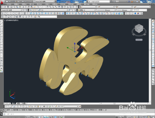Click the WCS label under the ViewCube
Screen dimensions: 155x118
pos(139,40)
